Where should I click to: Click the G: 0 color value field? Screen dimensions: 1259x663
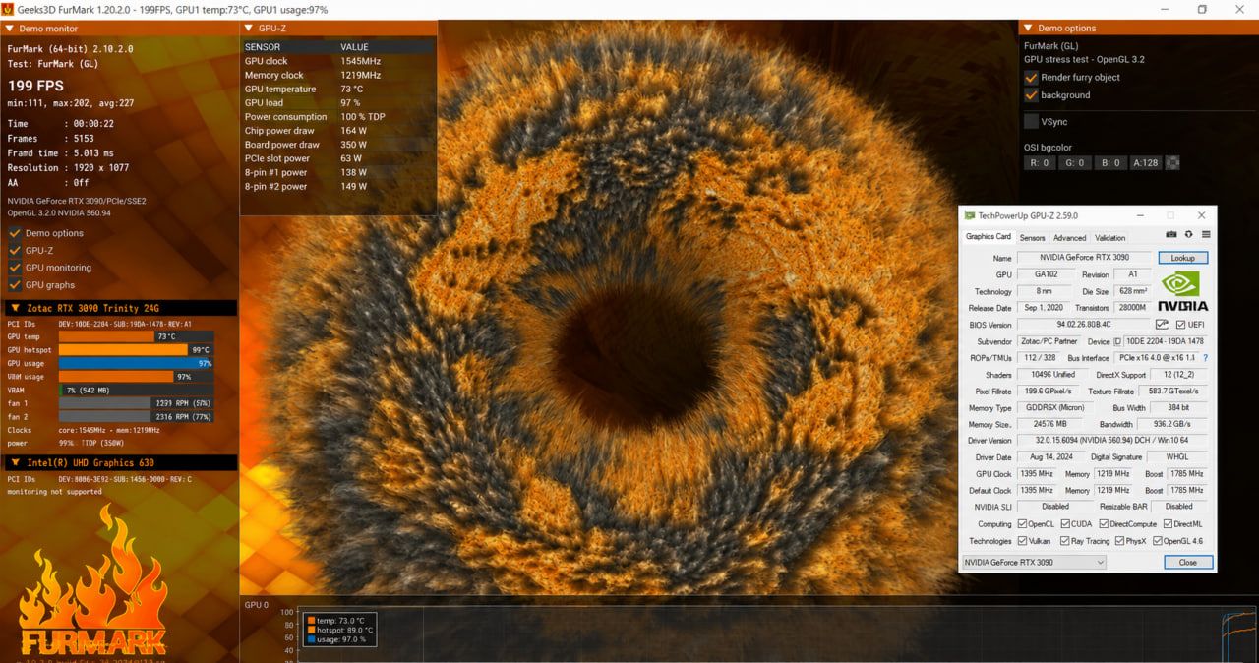[x=1075, y=163]
